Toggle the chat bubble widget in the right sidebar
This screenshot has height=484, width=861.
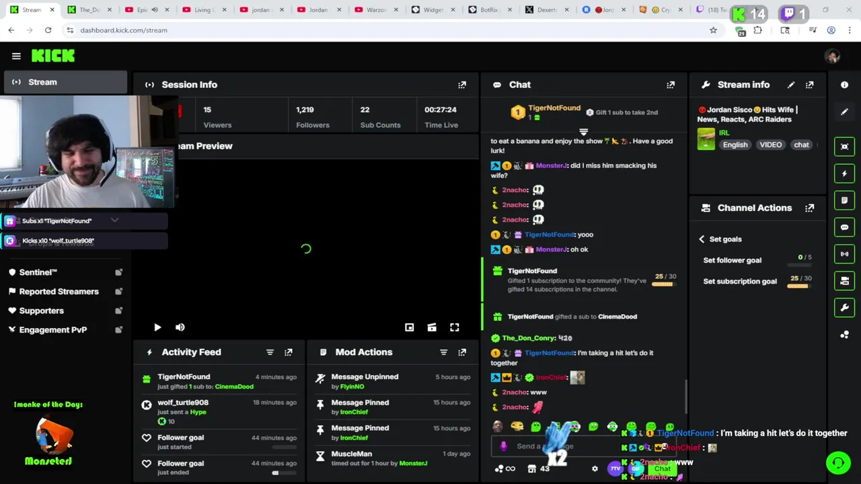pyautogui.click(x=844, y=227)
